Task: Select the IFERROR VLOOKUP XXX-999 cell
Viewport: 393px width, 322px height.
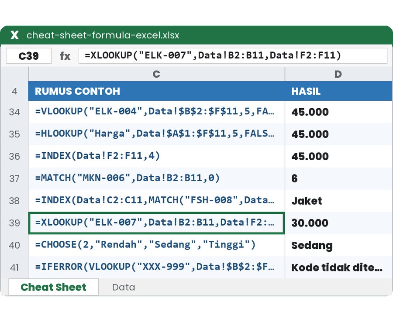Action: 157,267
